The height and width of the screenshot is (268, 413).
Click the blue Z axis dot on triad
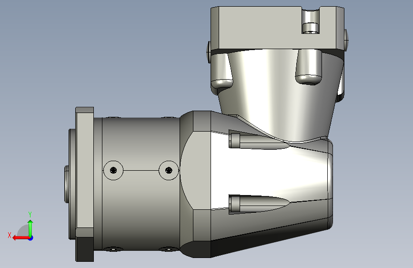click(31, 238)
